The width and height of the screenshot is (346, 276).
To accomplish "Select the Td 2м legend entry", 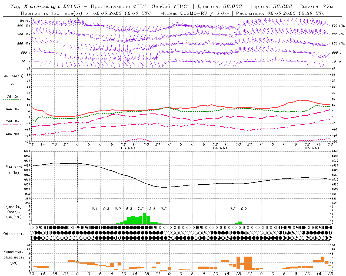I will pos(12,96).
